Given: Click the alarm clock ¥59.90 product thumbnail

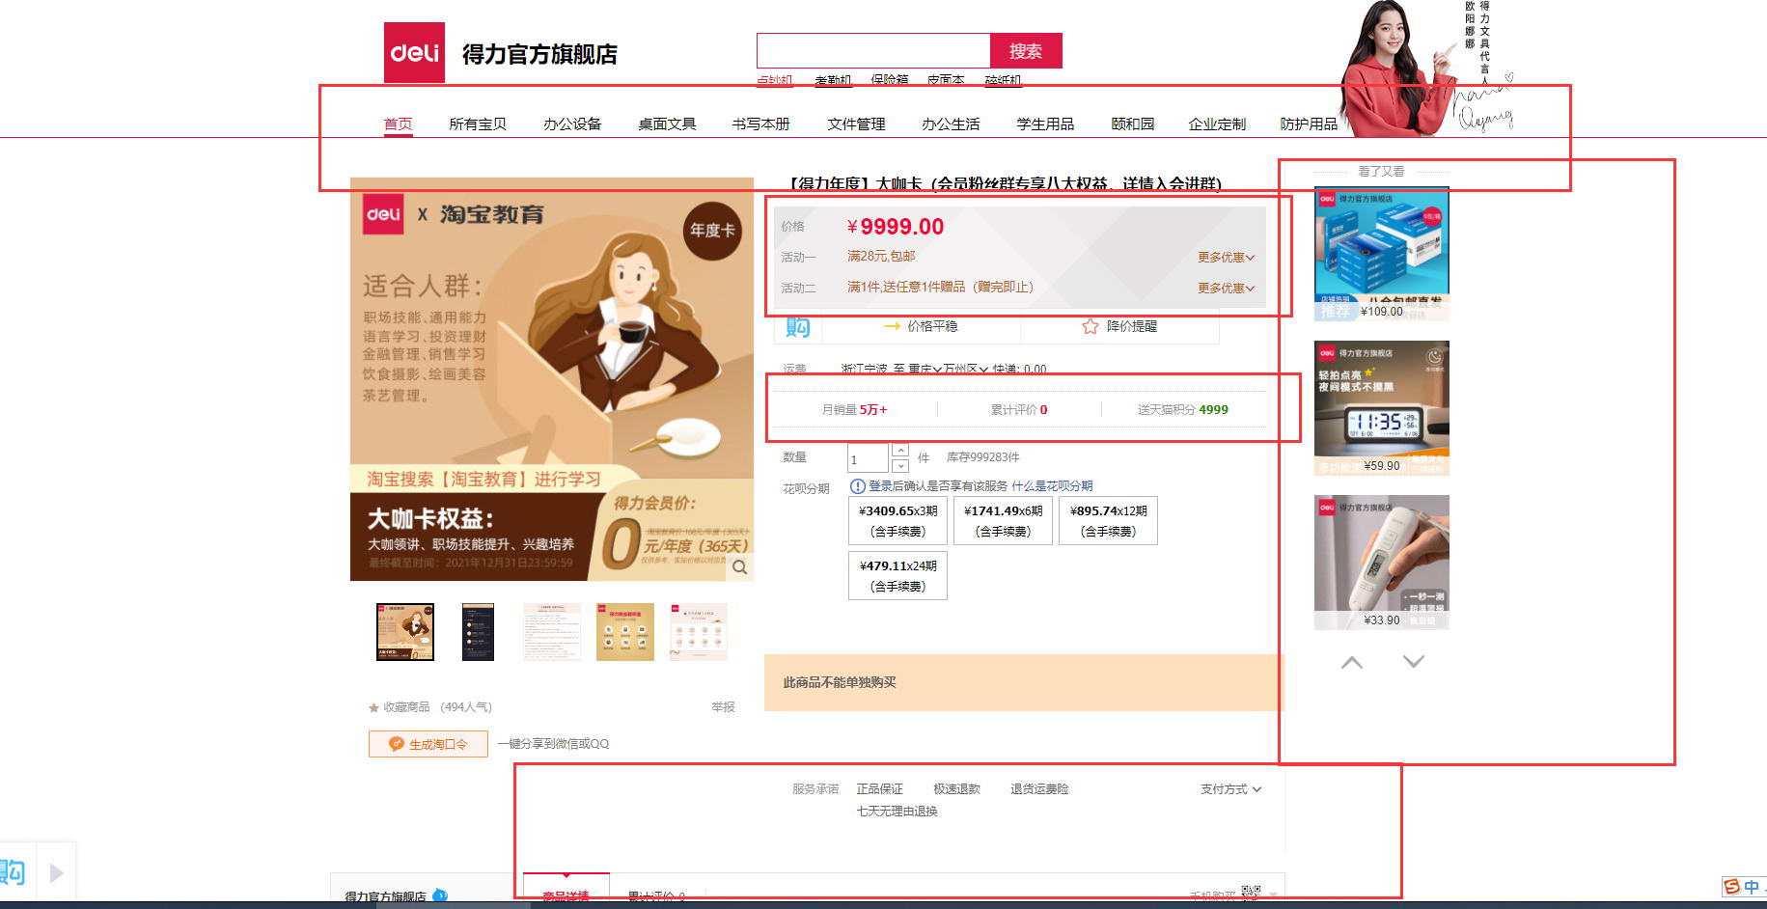Looking at the screenshot, I should pyautogui.click(x=1381, y=407).
